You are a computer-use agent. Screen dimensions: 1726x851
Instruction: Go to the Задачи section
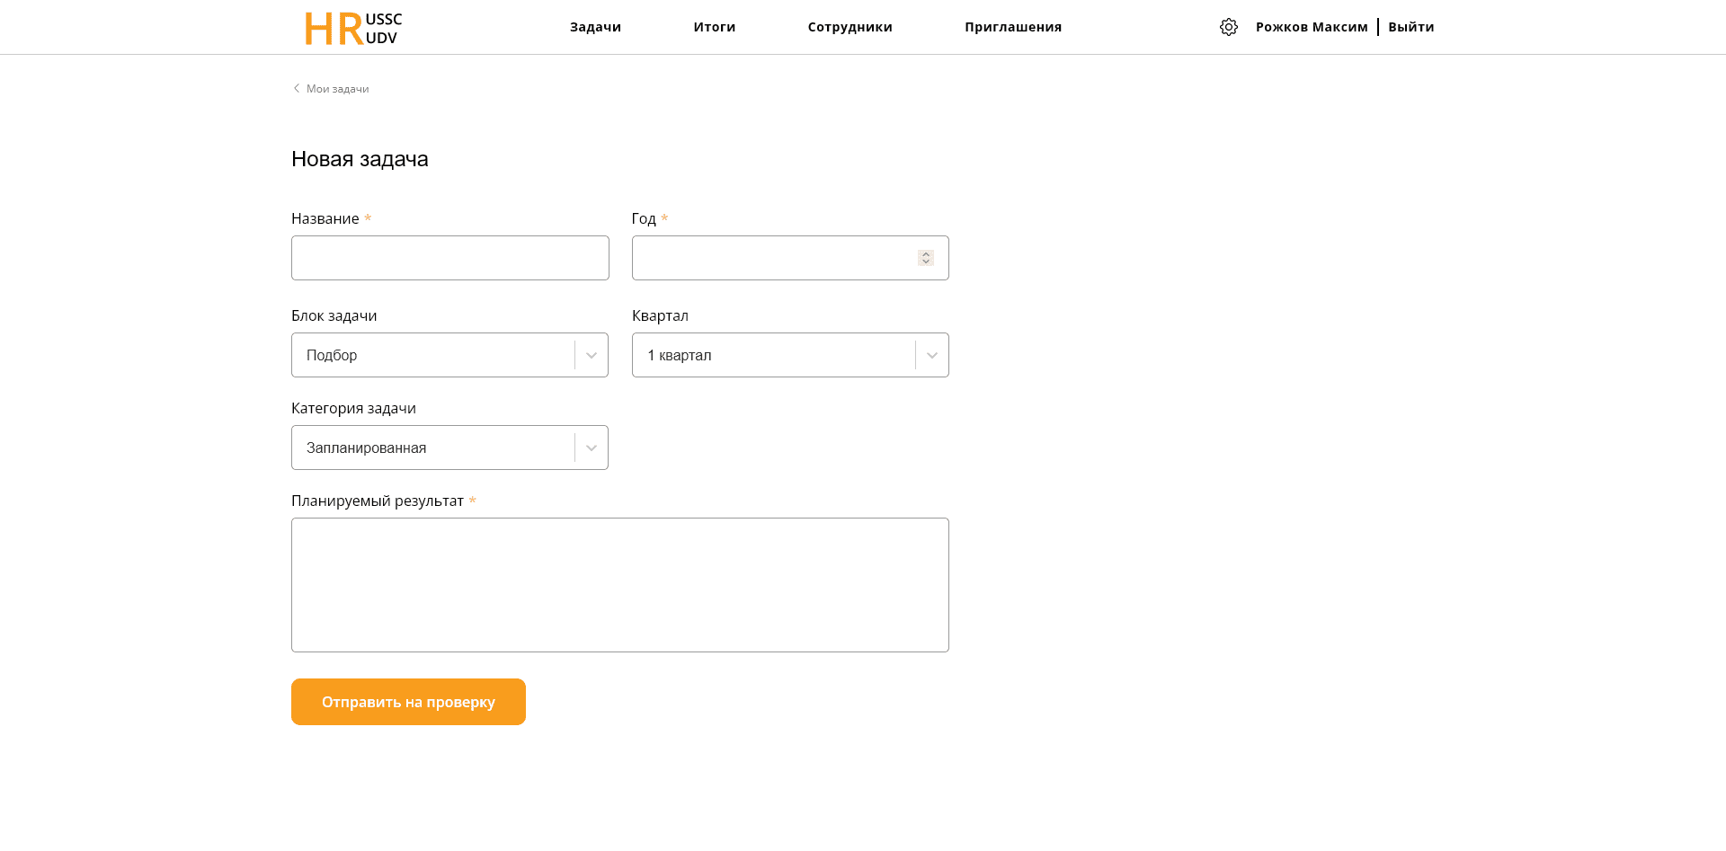595,27
